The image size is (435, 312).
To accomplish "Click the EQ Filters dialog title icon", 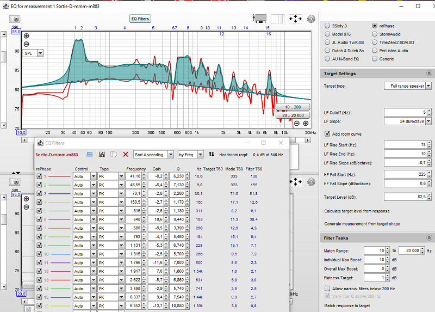I will [x=40, y=143].
